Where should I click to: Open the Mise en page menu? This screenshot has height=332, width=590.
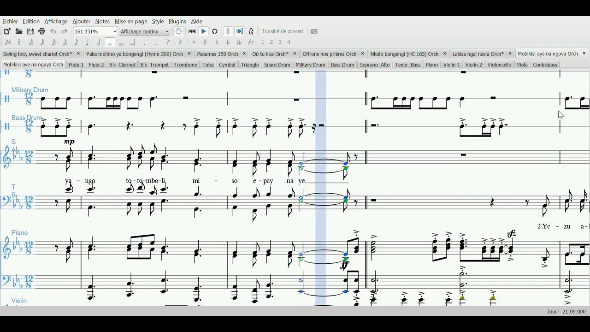[131, 21]
